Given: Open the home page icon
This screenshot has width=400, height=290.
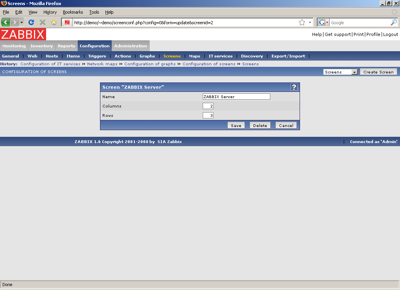Looking at the screenshot, I should click(x=54, y=22).
